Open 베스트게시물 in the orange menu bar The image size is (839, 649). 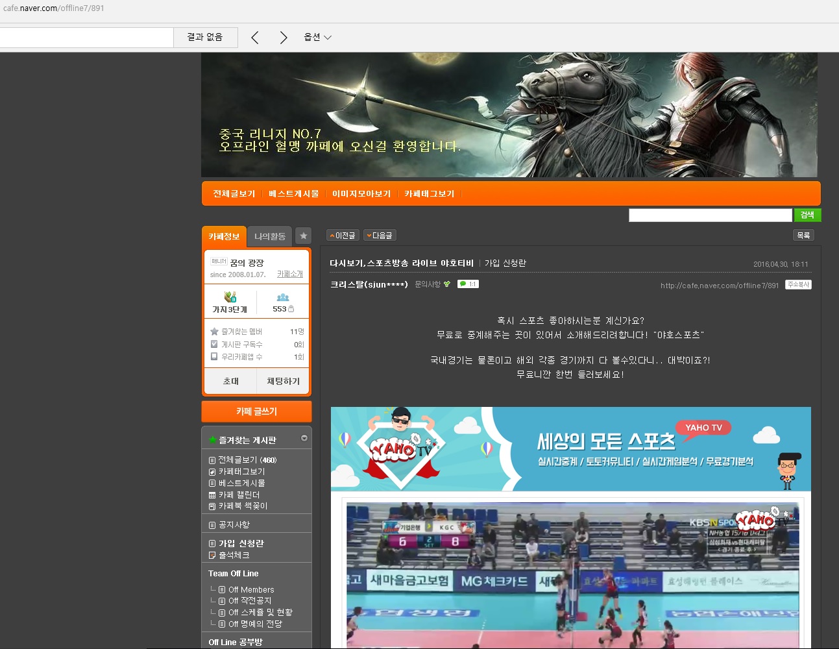pyautogui.click(x=293, y=194)
